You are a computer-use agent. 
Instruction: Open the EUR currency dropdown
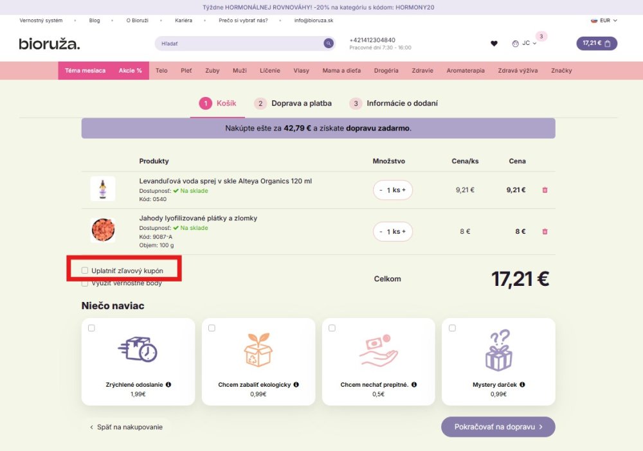click(604, 21)
